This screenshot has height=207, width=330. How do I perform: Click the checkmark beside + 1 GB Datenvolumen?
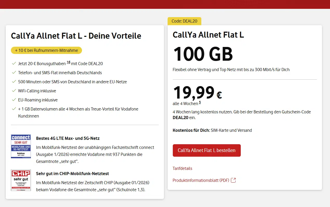tap(14, 109)
